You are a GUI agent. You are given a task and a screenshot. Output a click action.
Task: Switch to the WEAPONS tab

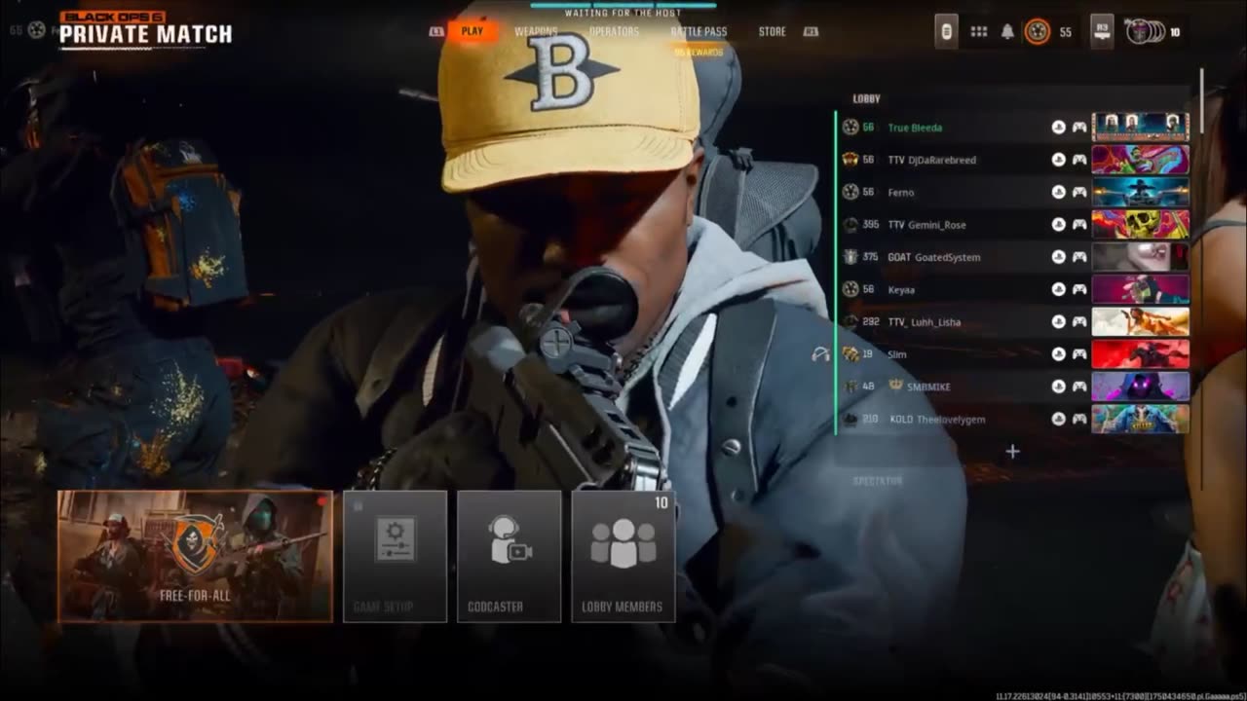click(x=536, y=31)
